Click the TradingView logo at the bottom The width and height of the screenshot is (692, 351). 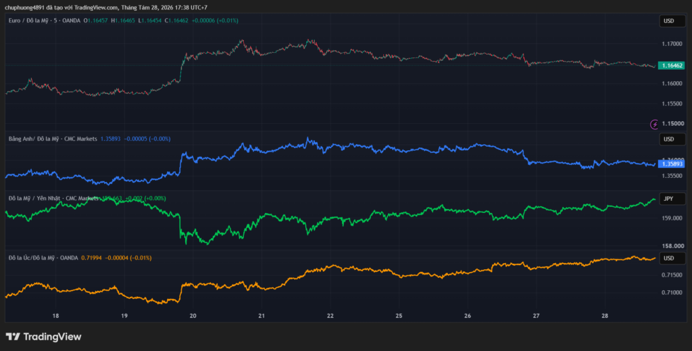click(43, 337)
